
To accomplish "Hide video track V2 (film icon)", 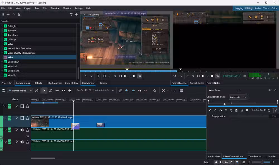I will (x=22, y=106).
